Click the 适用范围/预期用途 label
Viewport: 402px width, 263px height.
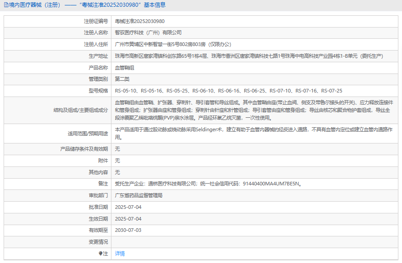point(88,134)
